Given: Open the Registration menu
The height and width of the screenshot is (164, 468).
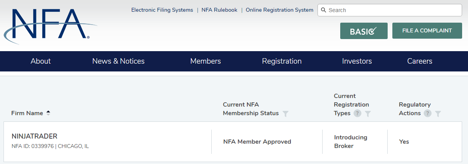Looking at the screenshot, I should [282, 61].
